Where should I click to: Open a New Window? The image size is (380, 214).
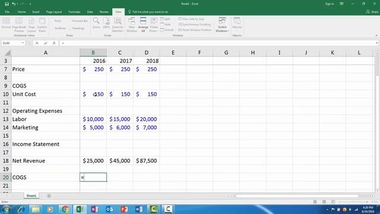132,25
